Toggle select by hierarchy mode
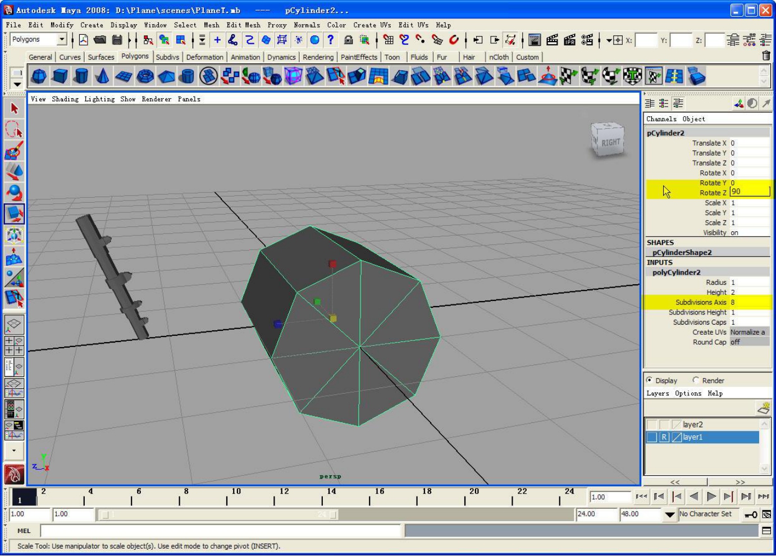This screenshot has width=776, height=556. click(148, 40)
